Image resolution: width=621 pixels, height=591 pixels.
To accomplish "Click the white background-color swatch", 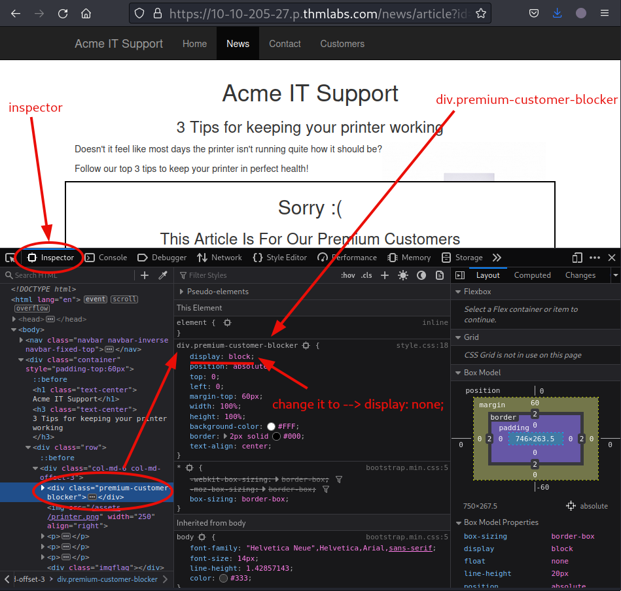I will 271,426.
